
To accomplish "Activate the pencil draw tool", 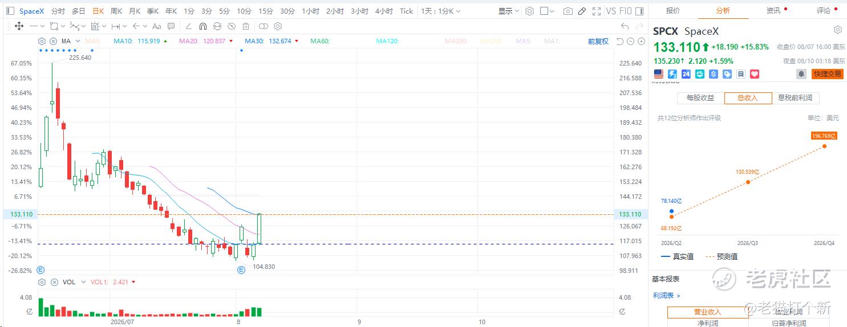I will coord(582,11).
